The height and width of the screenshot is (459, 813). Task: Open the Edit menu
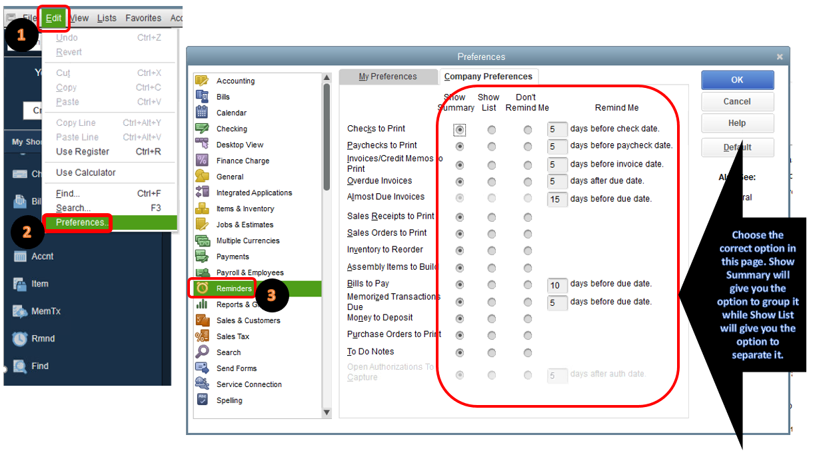[x=53, y=18]
